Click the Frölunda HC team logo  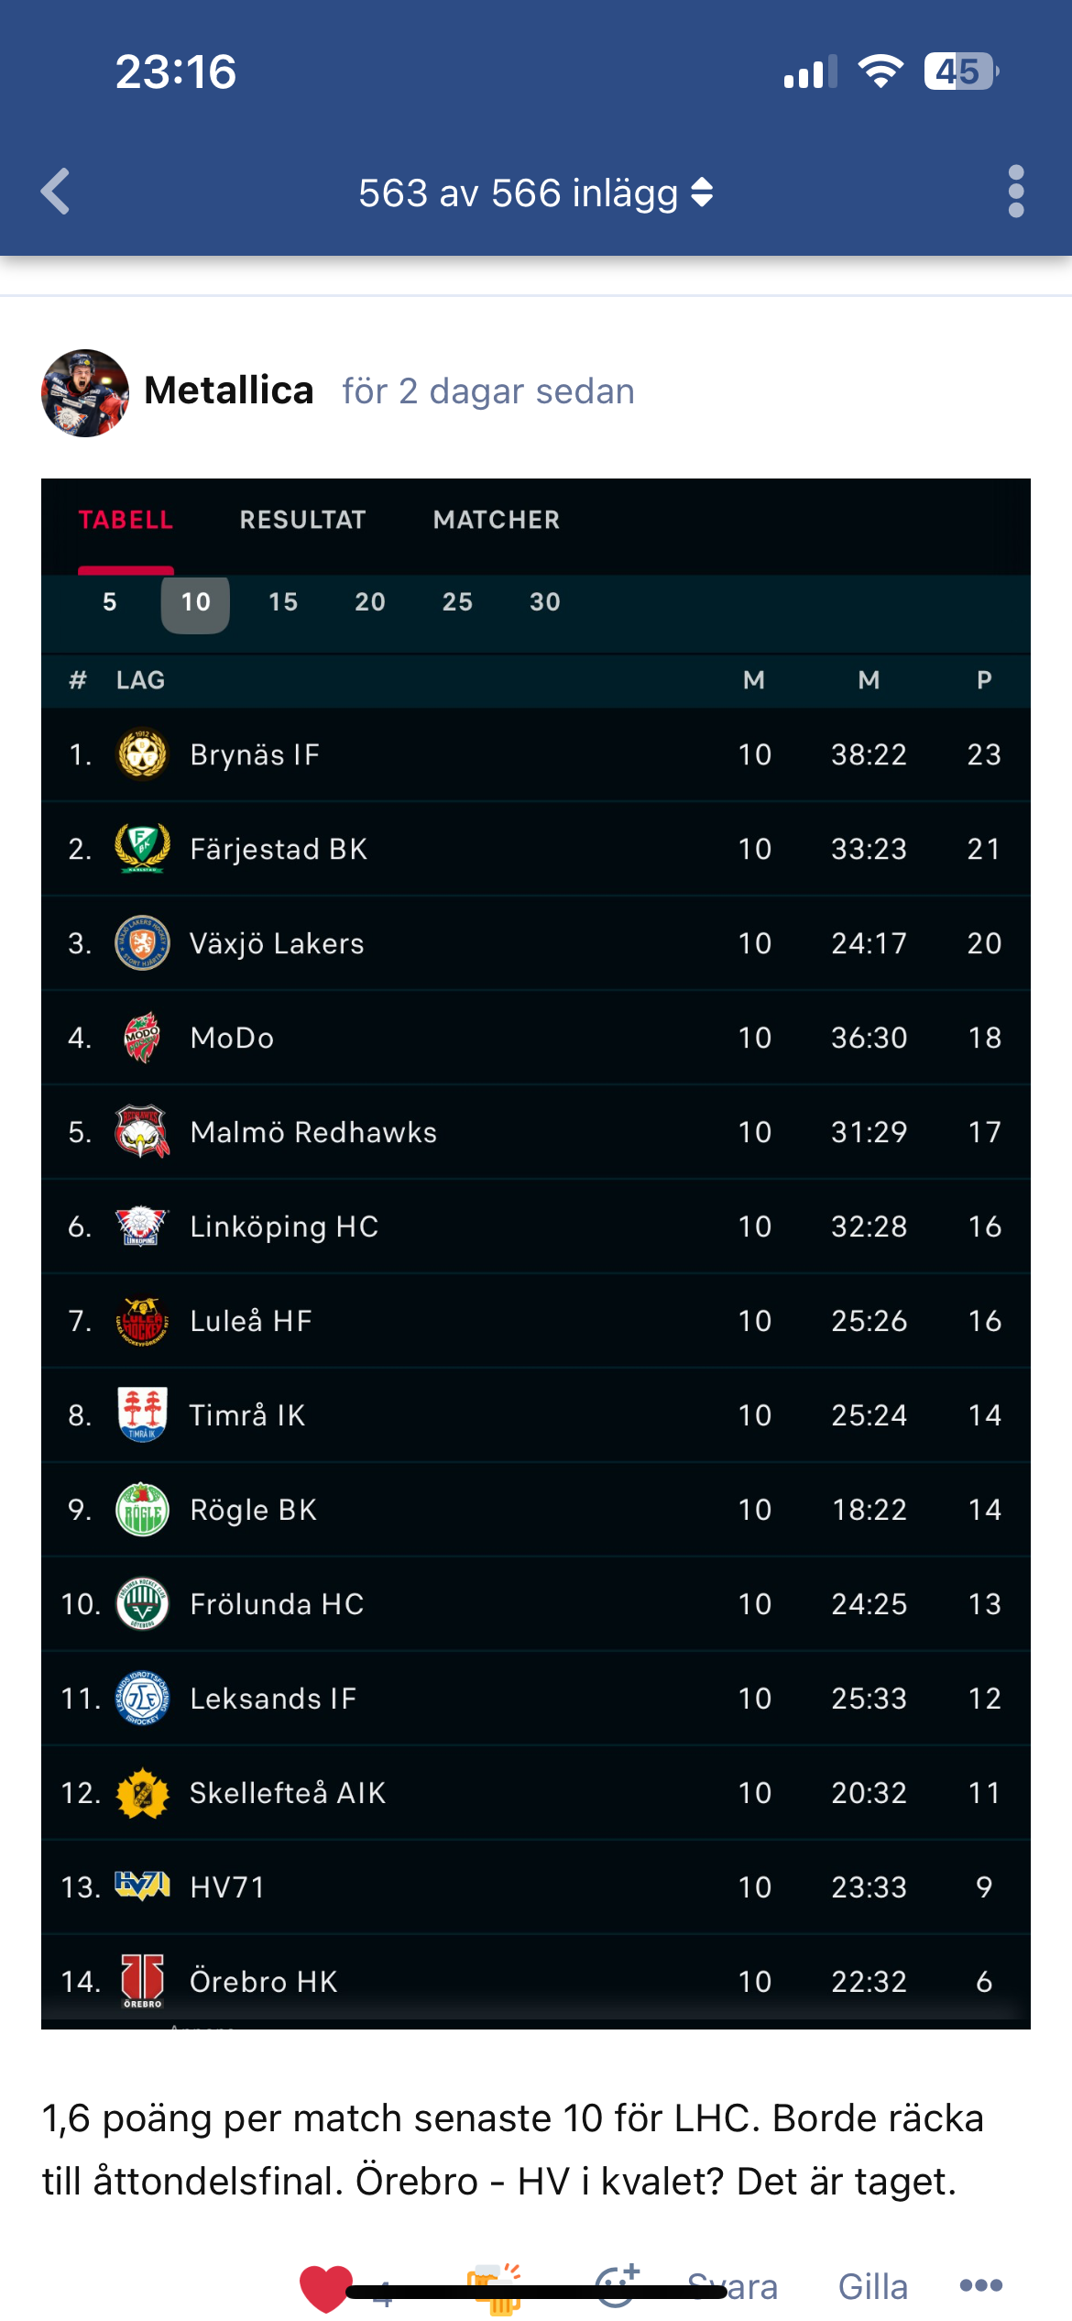click(142, 1604)
